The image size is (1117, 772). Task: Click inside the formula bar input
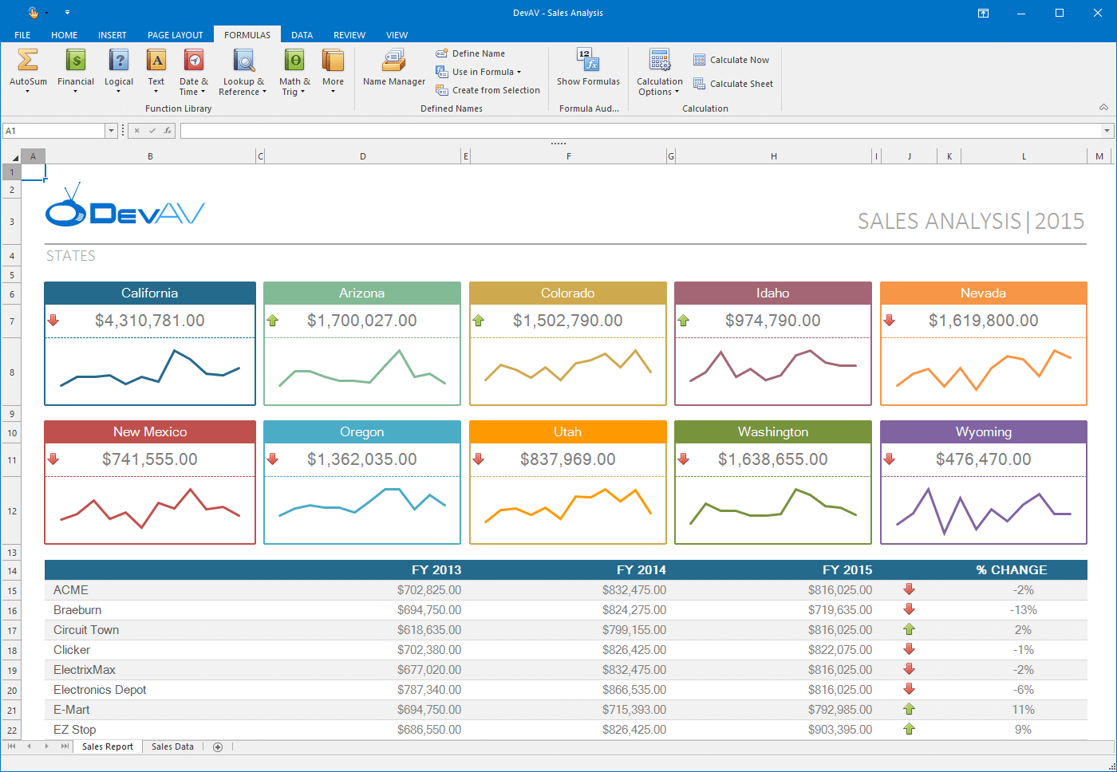tap(638, 131)
